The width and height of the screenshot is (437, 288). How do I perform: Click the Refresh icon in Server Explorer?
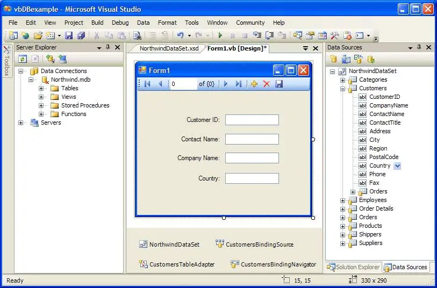[23, 59]
